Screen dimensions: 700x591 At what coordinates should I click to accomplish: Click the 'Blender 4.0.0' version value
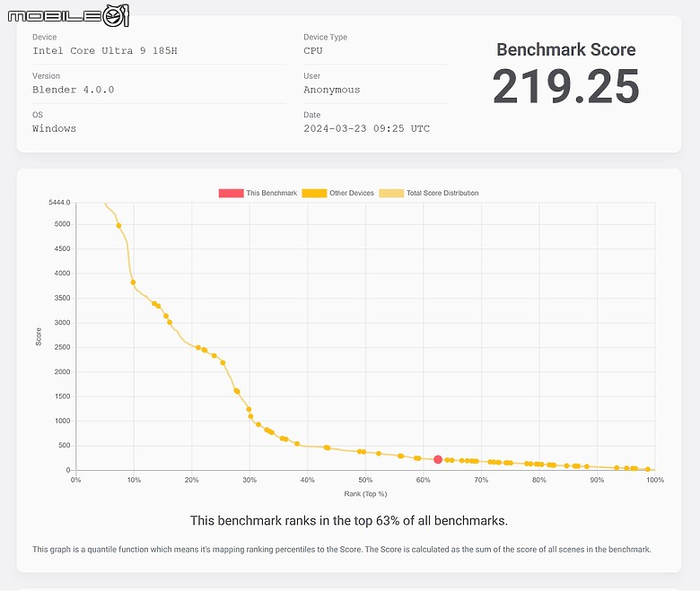(x=74, y=90)
